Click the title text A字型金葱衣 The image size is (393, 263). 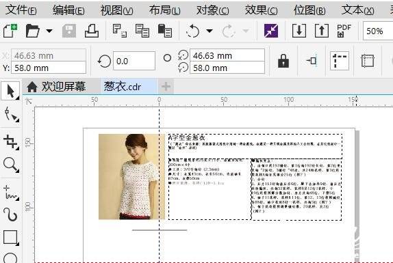186,137
